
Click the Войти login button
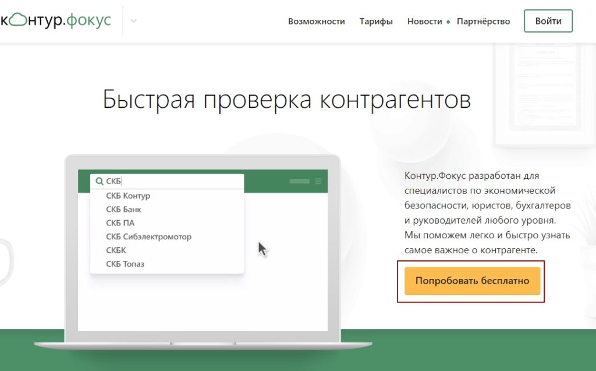pyautogui.click(x=548, y=21)
